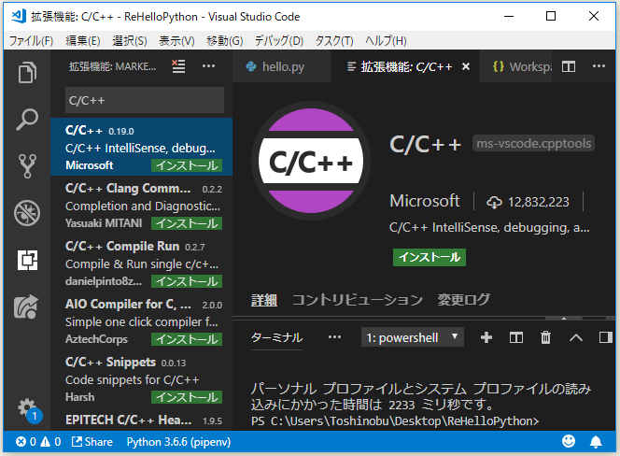Screen dimensions: 620x456
Task: Split the terminal pane
Action: [516, 337]
